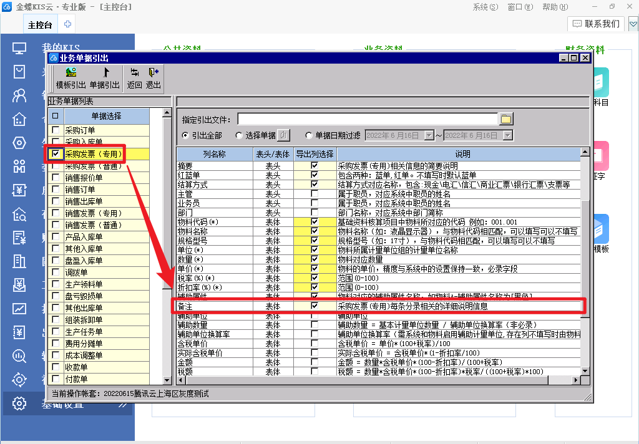Open the monitor icon in the left sidebar
639x444 pixels.
pyautogui.click(x=19, y=49)
